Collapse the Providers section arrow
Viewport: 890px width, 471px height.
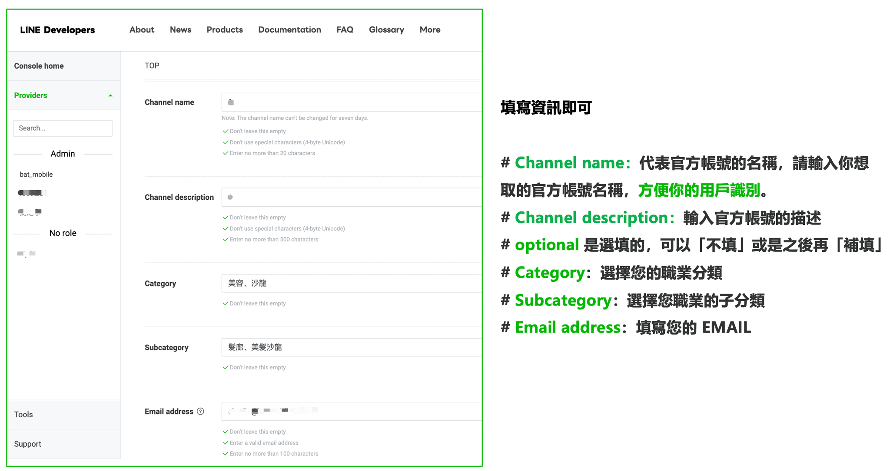110,96
